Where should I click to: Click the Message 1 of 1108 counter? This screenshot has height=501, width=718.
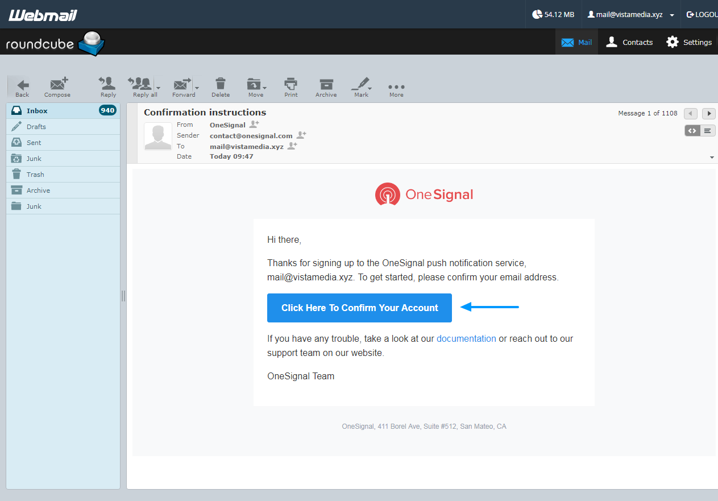[x=648, y=113]
